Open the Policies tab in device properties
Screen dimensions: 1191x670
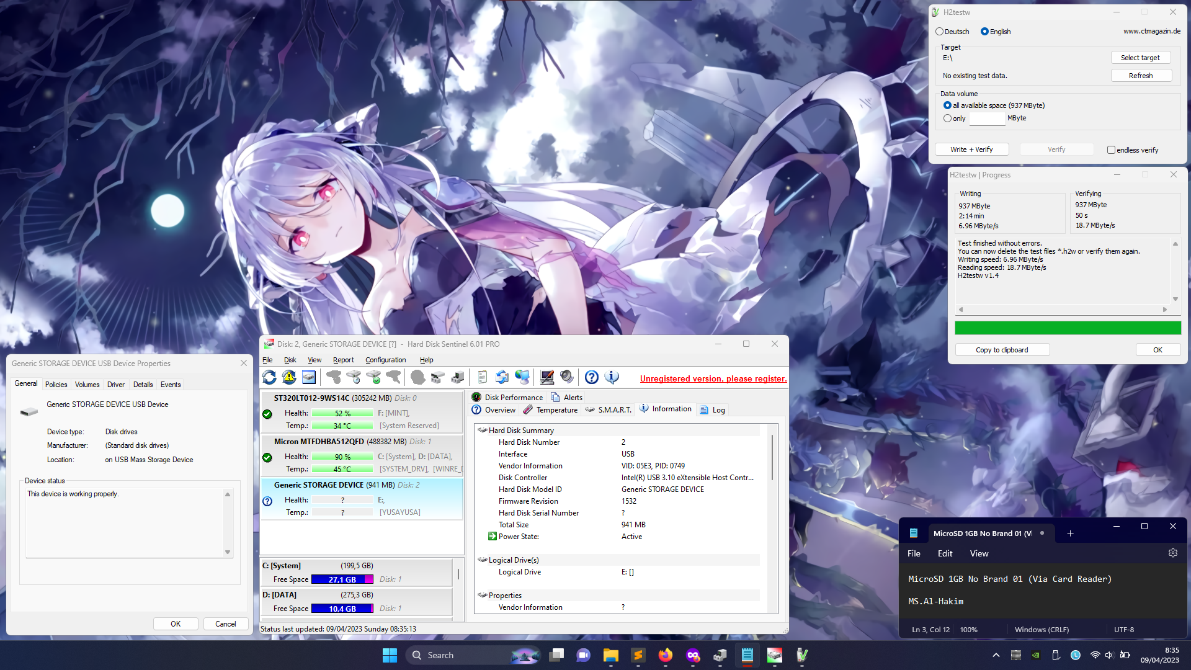[56, 385]
